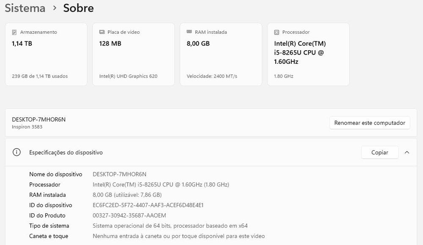Click the processor chip icon

(277, 32)
